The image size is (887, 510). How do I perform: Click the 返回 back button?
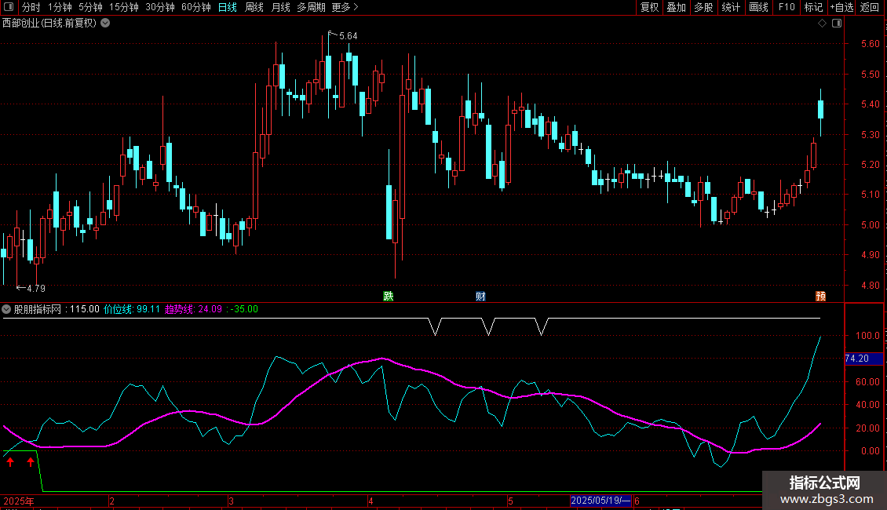[870, 7]
